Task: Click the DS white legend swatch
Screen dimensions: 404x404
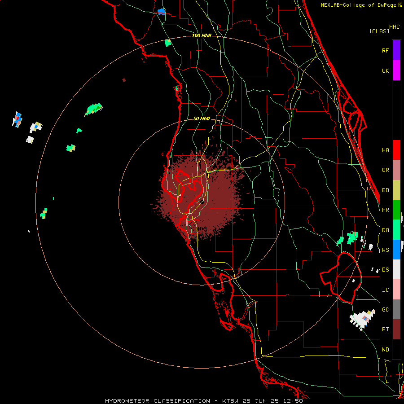Action: pyautogui.click(x=396, y=269)
